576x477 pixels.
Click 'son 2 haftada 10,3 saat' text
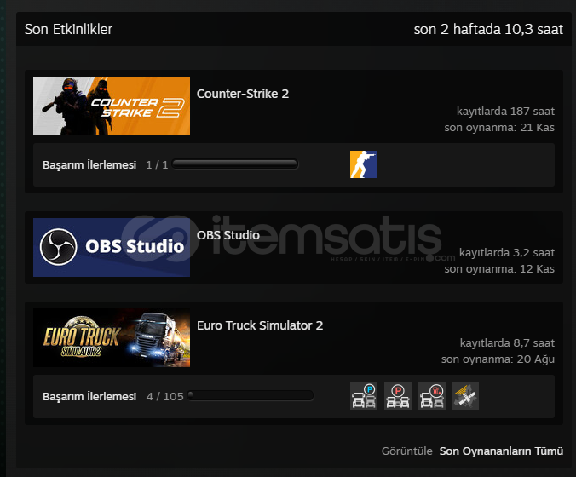click(488, 29)
